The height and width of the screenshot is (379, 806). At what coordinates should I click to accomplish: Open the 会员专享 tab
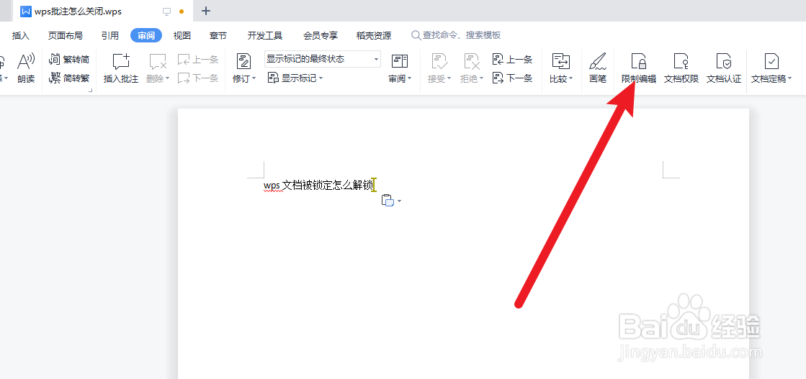[x=321, y=35]
